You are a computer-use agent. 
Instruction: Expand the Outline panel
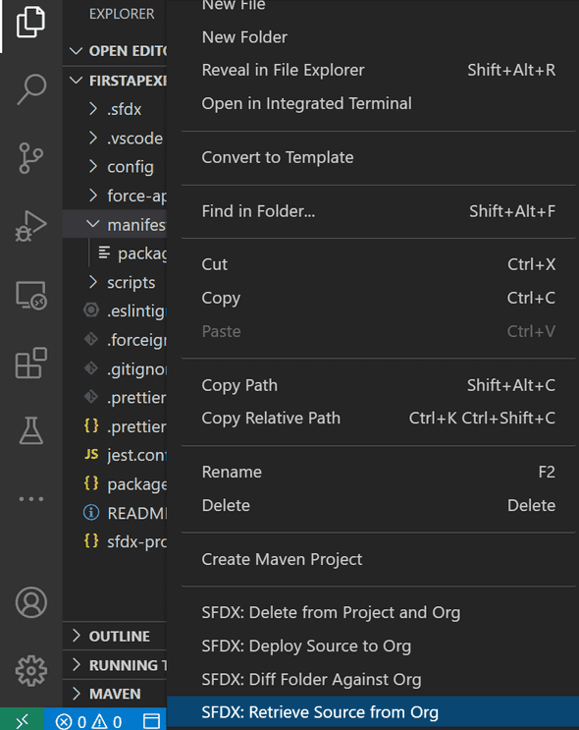click(77, 636)
